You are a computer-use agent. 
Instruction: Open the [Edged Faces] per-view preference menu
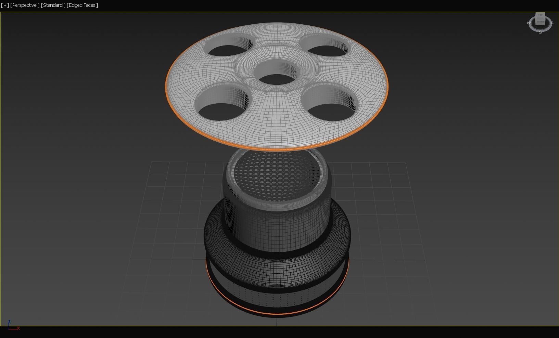[x=82, y=5]
